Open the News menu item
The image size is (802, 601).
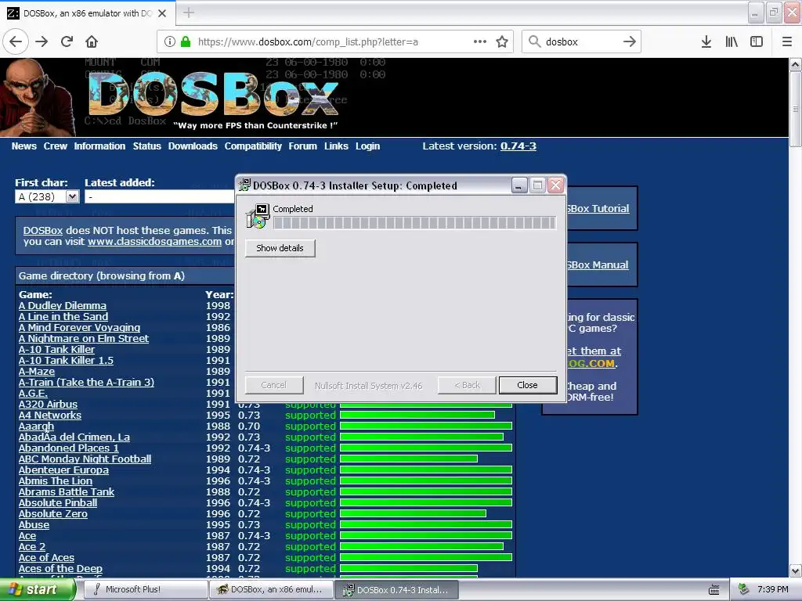pos(24,146)
